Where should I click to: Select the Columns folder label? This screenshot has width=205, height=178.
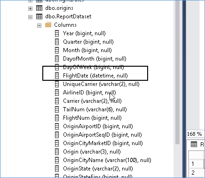tap(65, 25)
